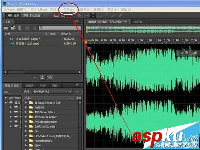Sort Media Browser list by 名称 arrow
This screenshot has width=200, height=150.
[x=72, y=98]
